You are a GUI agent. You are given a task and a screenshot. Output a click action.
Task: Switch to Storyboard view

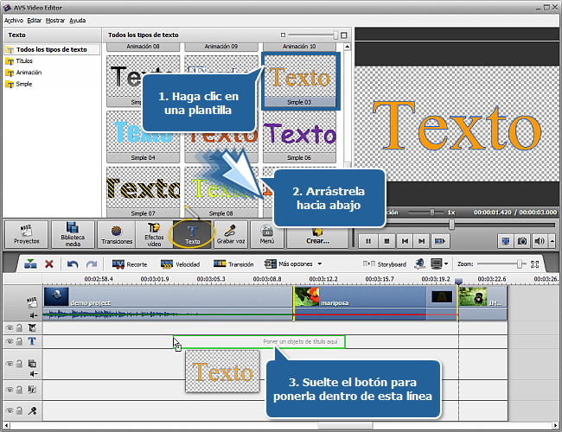click(386, 264)
